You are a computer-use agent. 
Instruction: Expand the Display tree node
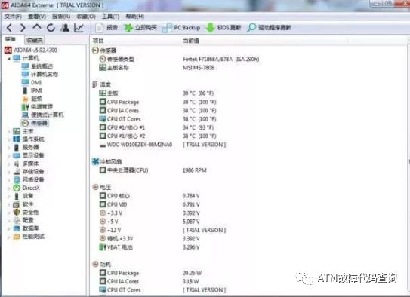[x=8, y=156]
